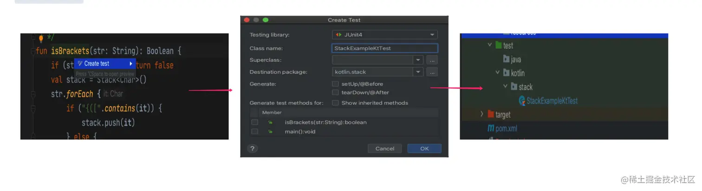Enable Show inherited methods checkbox
This screenshot has width=702, height=191.
click(x=335, y=103)
